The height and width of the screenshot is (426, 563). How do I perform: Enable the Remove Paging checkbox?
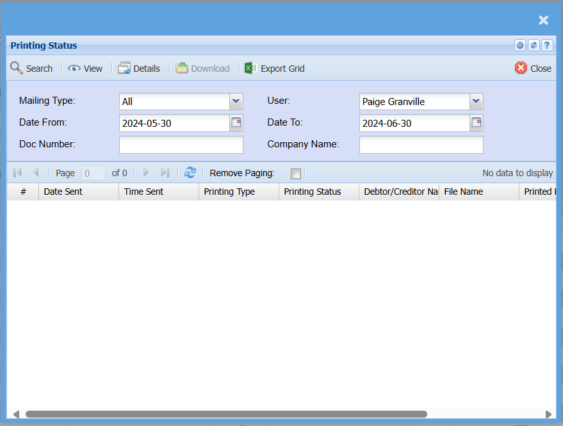click(296, 174)
